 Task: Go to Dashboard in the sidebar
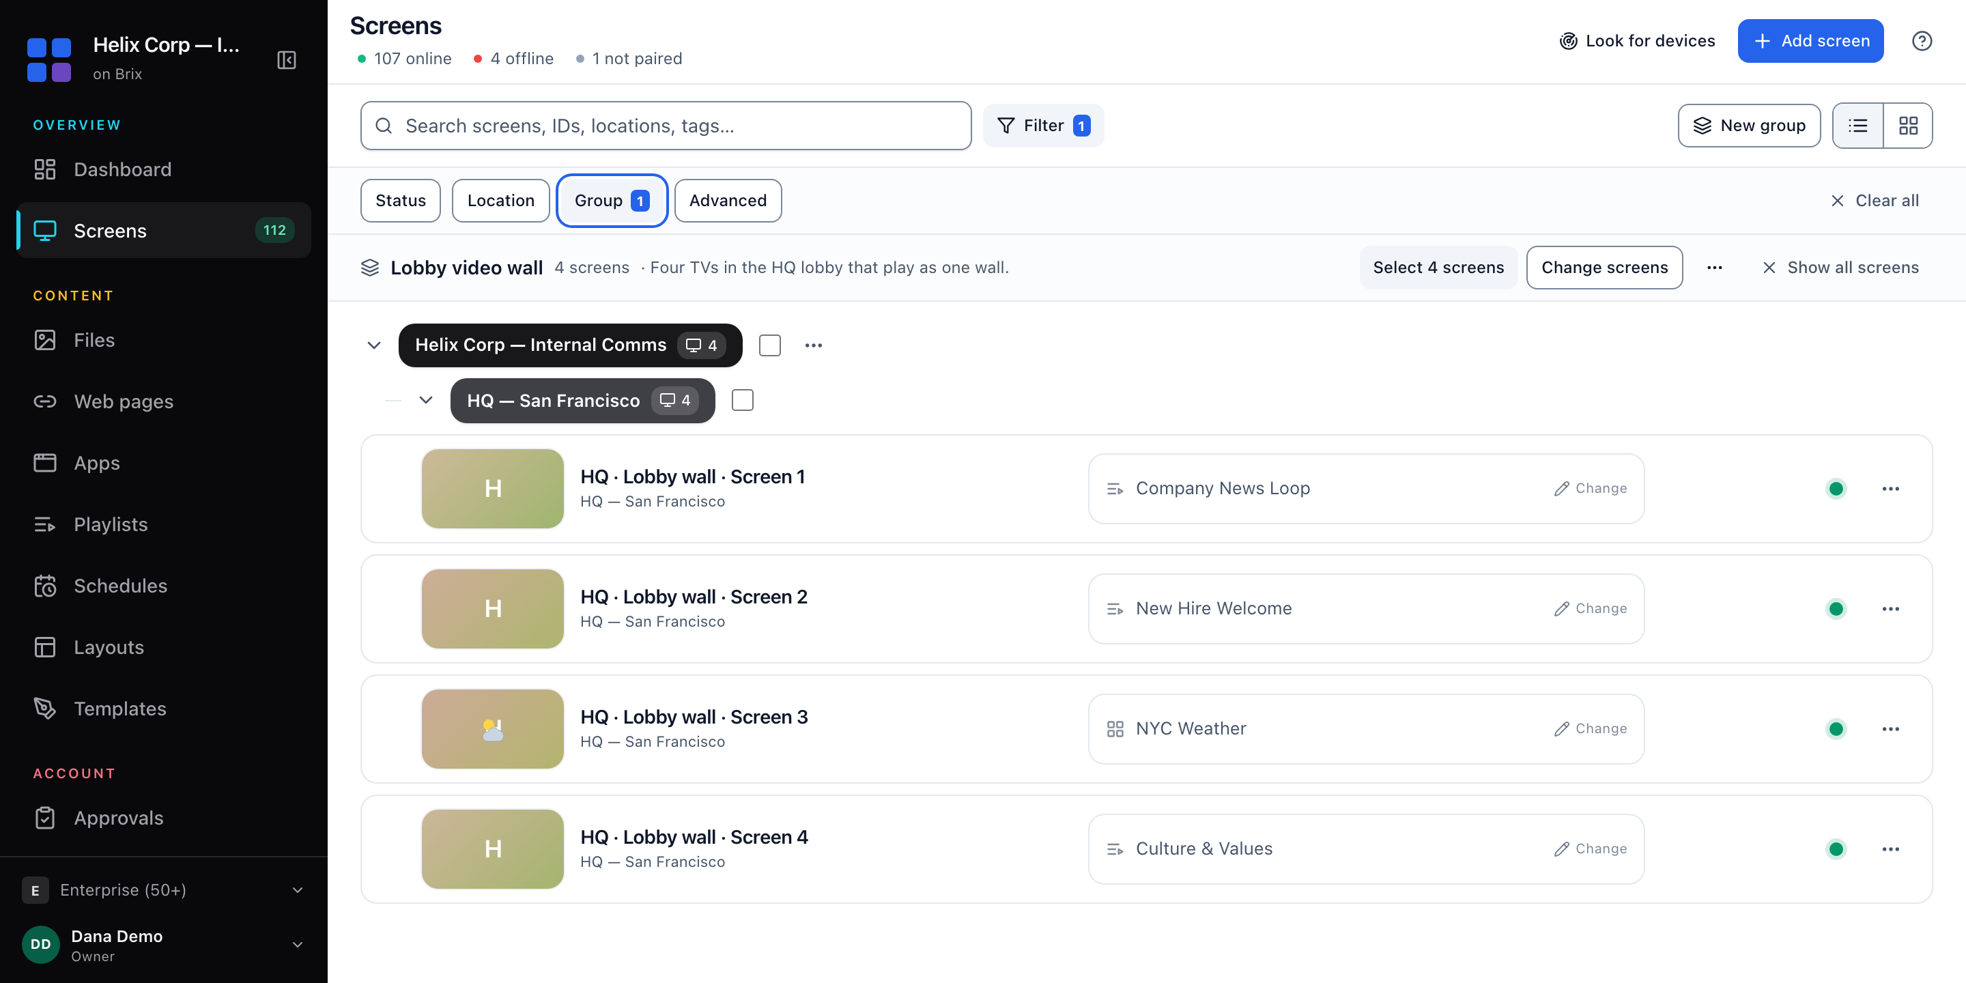click(163, 169)
